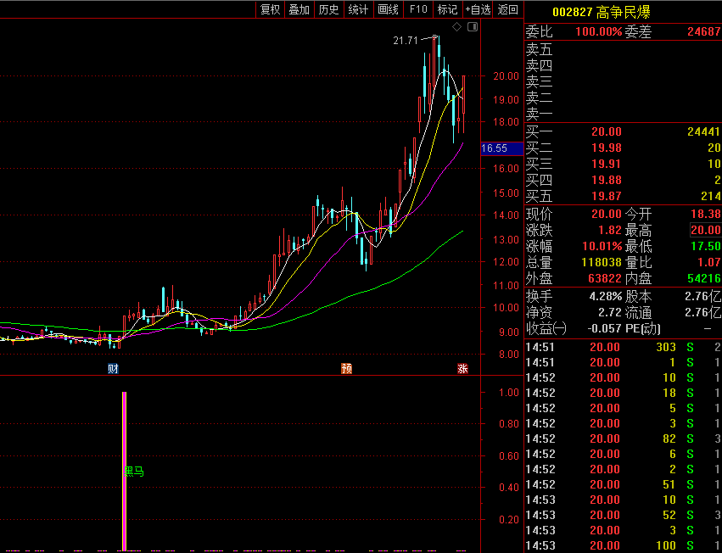Screen dimensions: 722x553
Task: Click the 内盘 value 54216
Action: 703,278
